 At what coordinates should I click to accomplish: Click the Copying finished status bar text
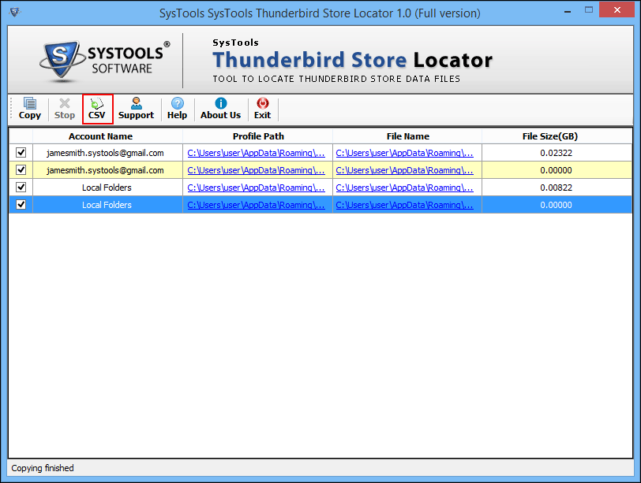click(x=42, y=467)
